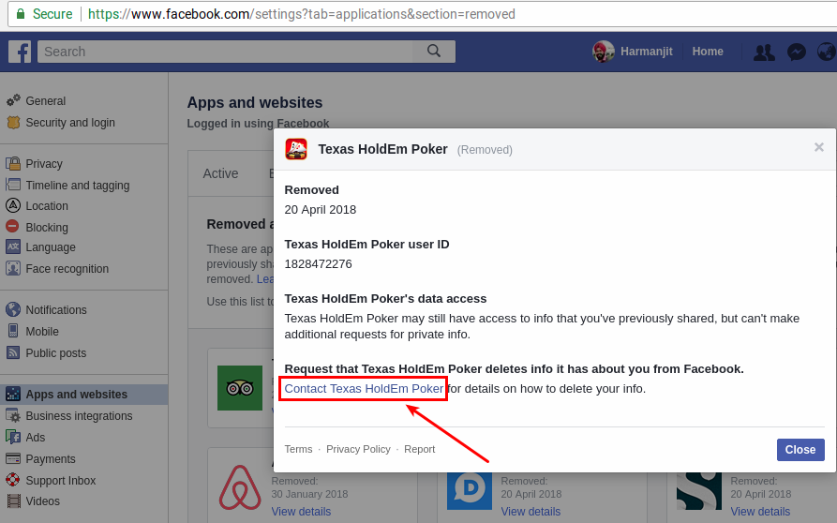The width and height of the screenshot is (837, 523).
Task: Open the Privacy Policy link
Action: click(x=358, y=449)
